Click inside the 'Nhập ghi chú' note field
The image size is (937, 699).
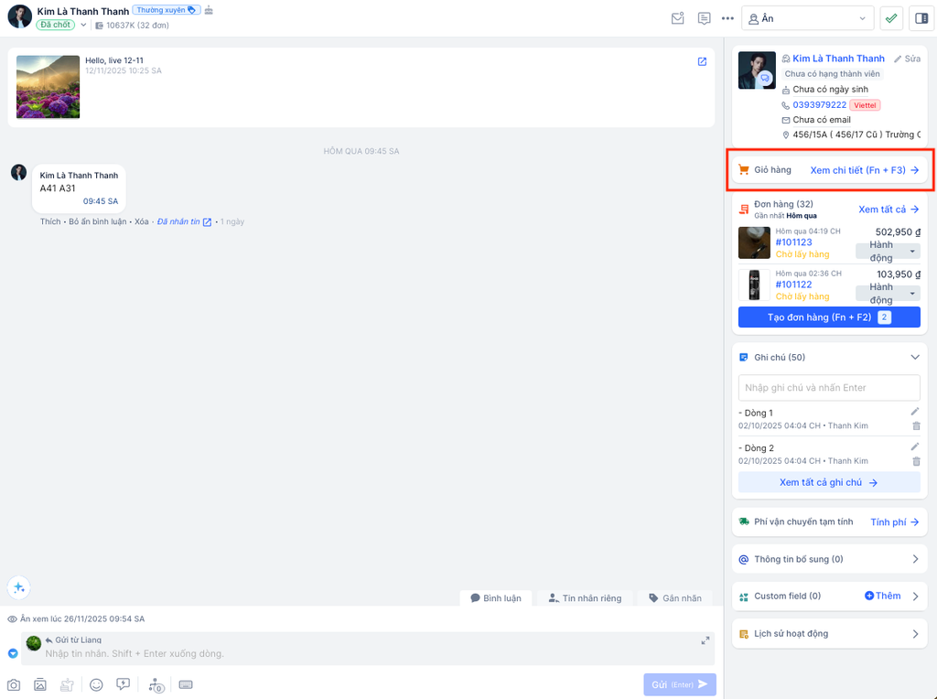pyautogui.click(x=829, y=388)
